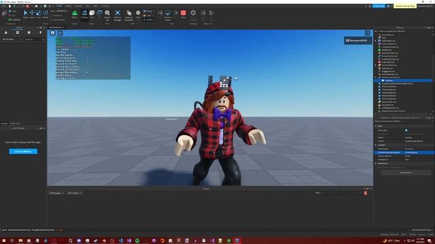Collapse the top root node in Explorer
Screen dimensions: 435x244
pyautogui.click(x=376, y=31)
